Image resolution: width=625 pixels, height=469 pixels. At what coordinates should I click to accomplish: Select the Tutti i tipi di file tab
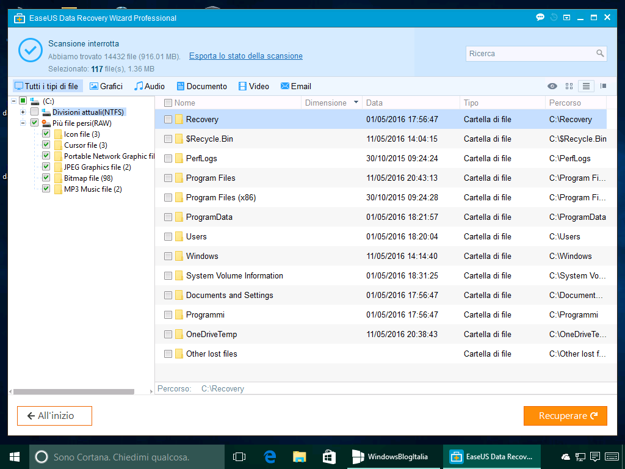click(x=48, y=86)
